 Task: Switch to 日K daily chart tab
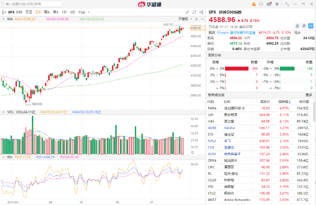point(38,12)
